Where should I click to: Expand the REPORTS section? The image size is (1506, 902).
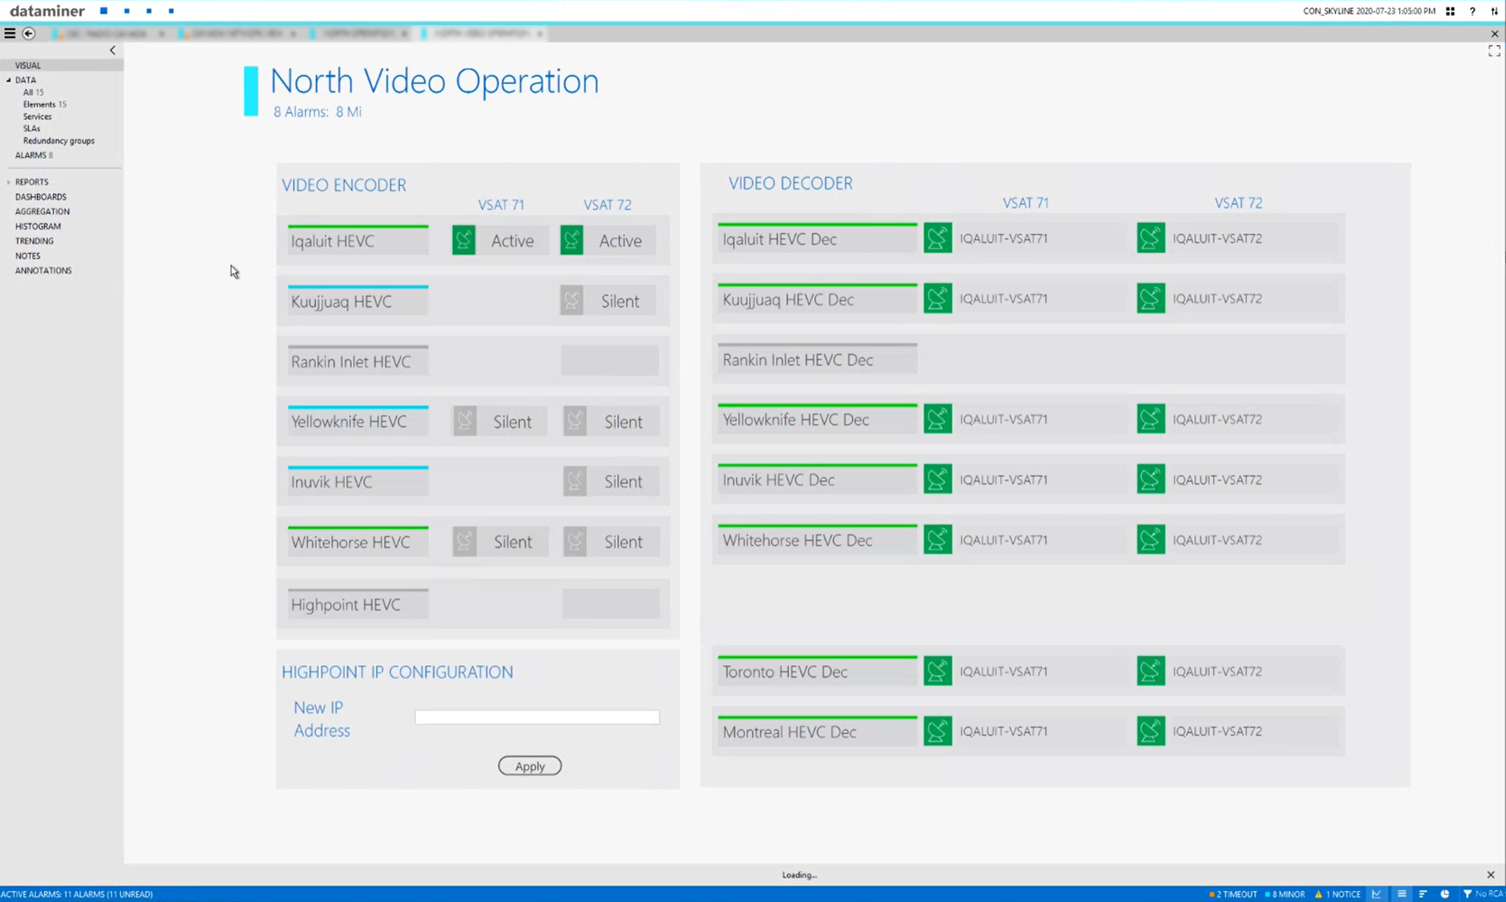(9, 182)
